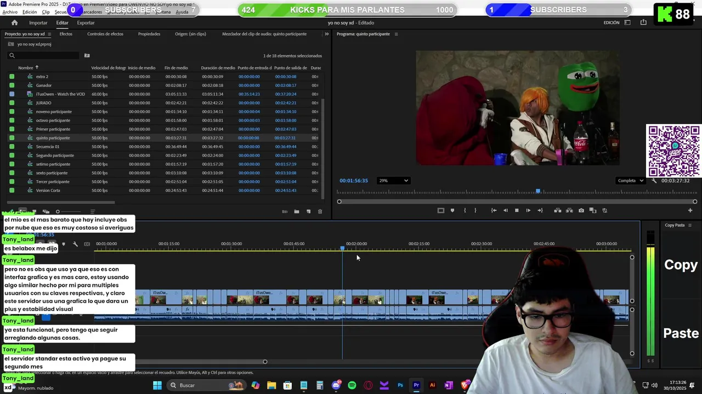Sort by Fin de medio column
The width and height of the screenshot is (702, 394).
176,68
